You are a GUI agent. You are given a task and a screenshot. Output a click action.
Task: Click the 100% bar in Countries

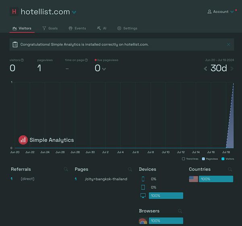pyautogui.click(x=216, y=179)
